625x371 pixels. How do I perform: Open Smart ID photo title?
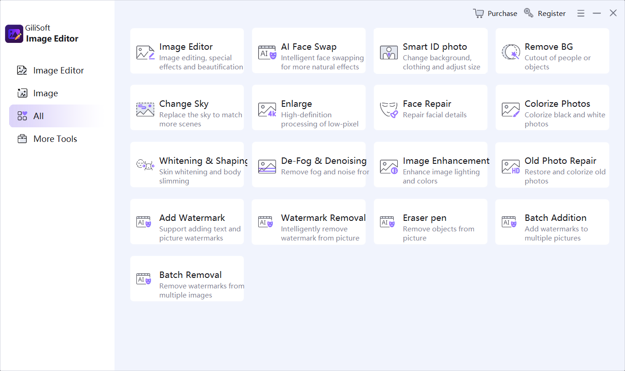[435, 47]
